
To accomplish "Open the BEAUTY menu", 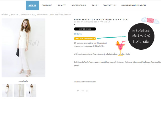I will click(62, 6).
